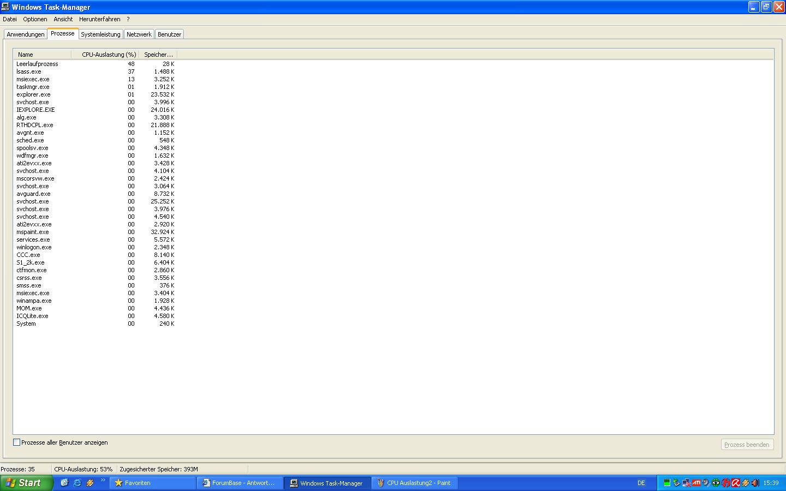The height and width of the screenshot is (491, 786).
Task: Select the explorer.exe process
Action: pos(96,94)
